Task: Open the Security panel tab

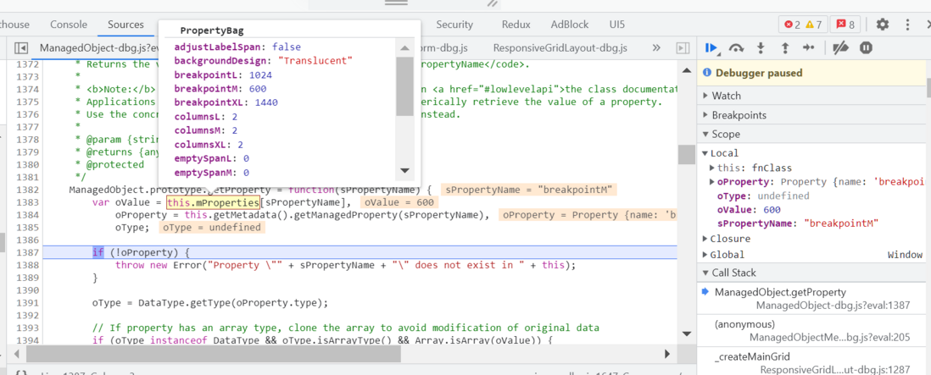Action: click(x=454, y=25)
